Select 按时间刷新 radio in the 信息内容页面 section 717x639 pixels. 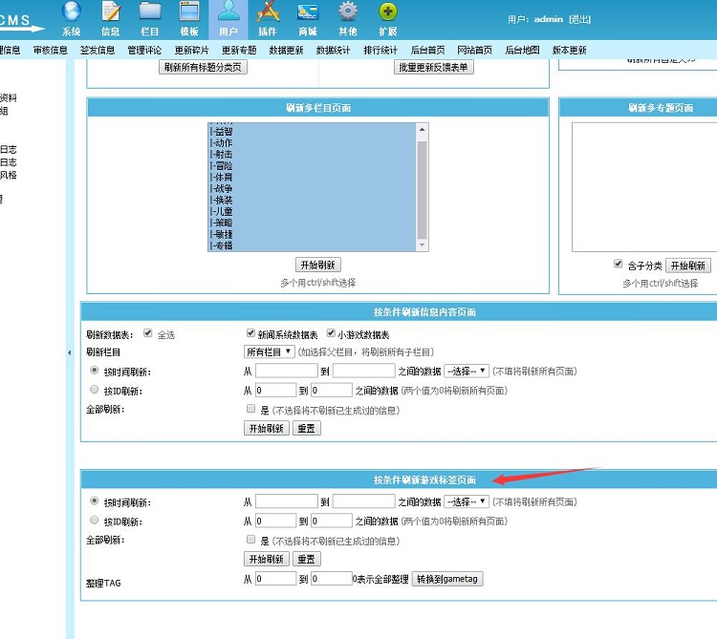pos(95,370)
